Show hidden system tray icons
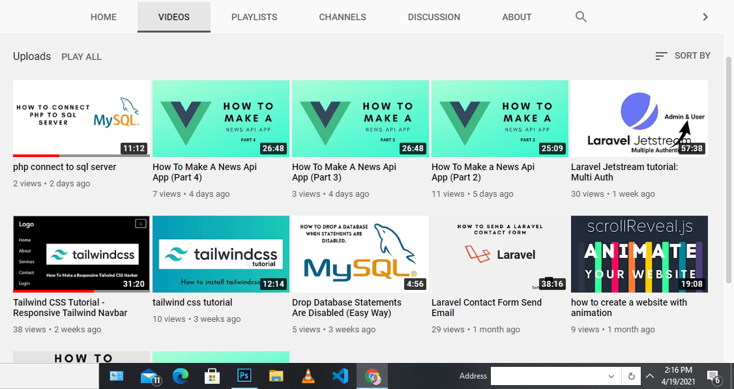 [650, 376]
